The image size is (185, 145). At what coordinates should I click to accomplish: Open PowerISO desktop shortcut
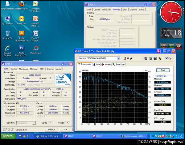tap(22, 19)
